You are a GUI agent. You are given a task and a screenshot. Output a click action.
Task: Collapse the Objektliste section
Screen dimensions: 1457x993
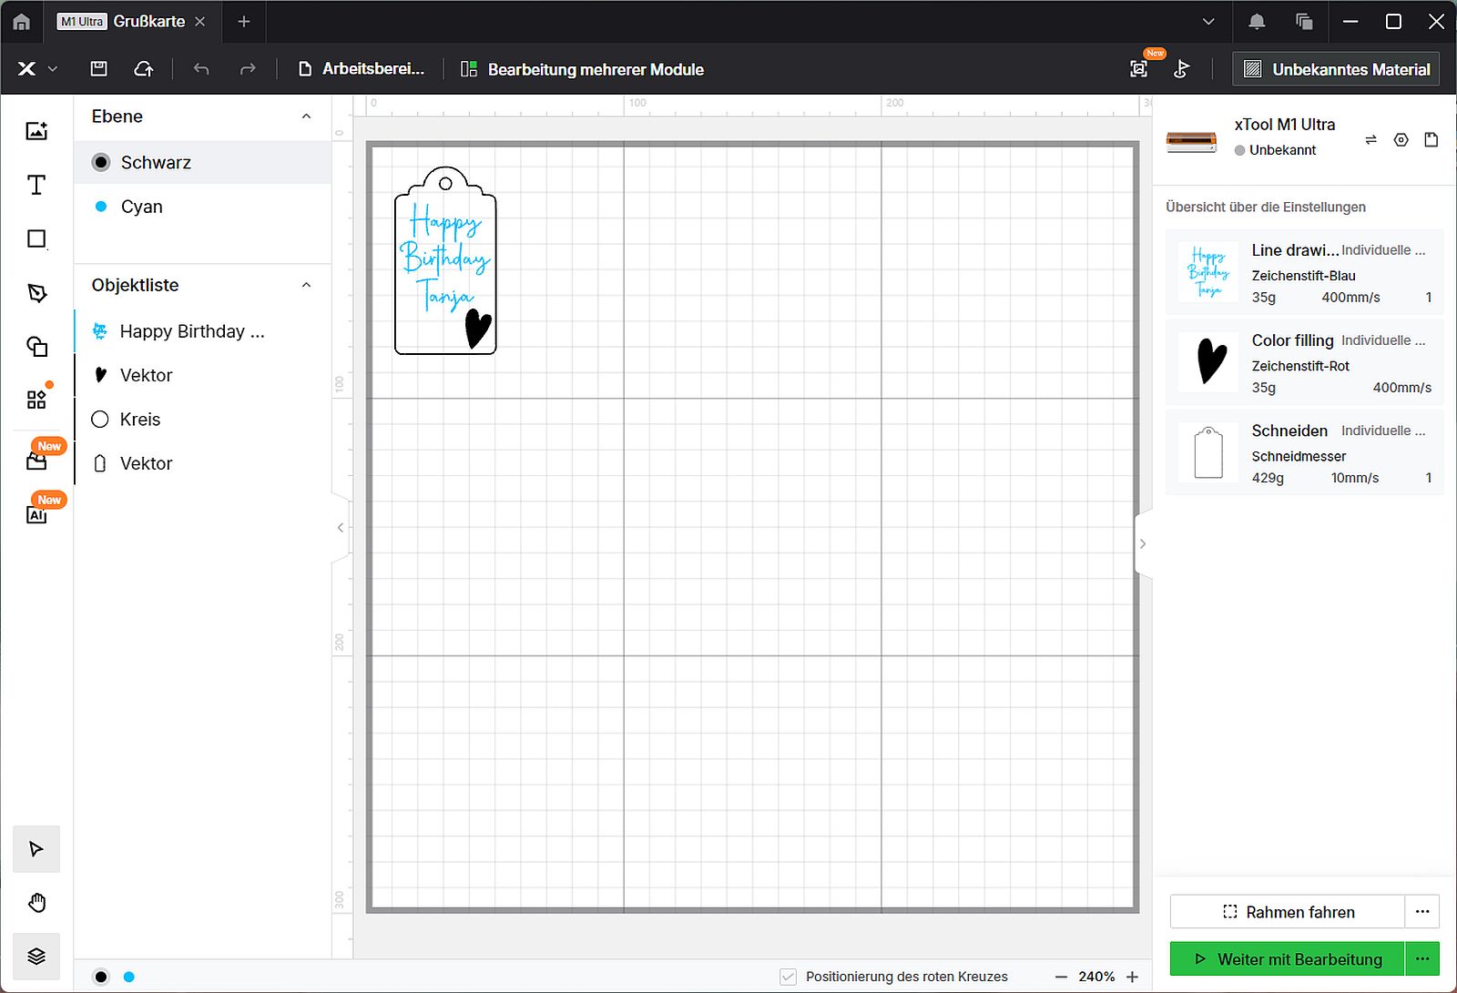coord(306,285)
